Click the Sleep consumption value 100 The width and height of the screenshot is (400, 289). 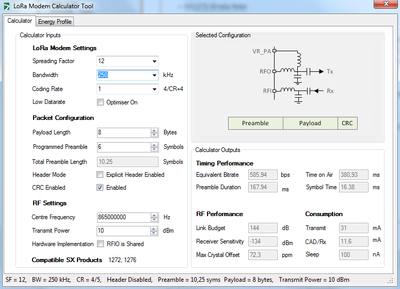(x=354, y=255)
